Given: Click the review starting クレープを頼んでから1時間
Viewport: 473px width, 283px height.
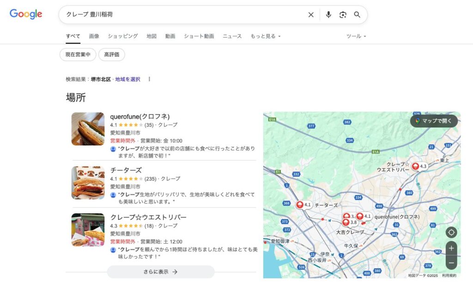Looking at the screenshot, I should (x=188, y=253).
